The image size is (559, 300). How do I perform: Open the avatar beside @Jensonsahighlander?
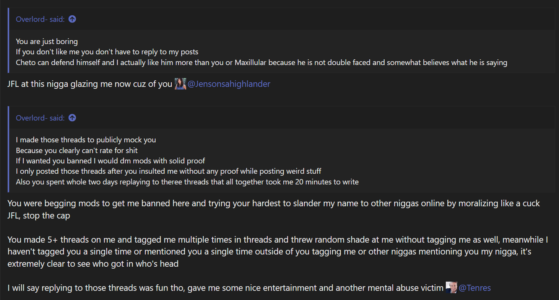(180, 84)
